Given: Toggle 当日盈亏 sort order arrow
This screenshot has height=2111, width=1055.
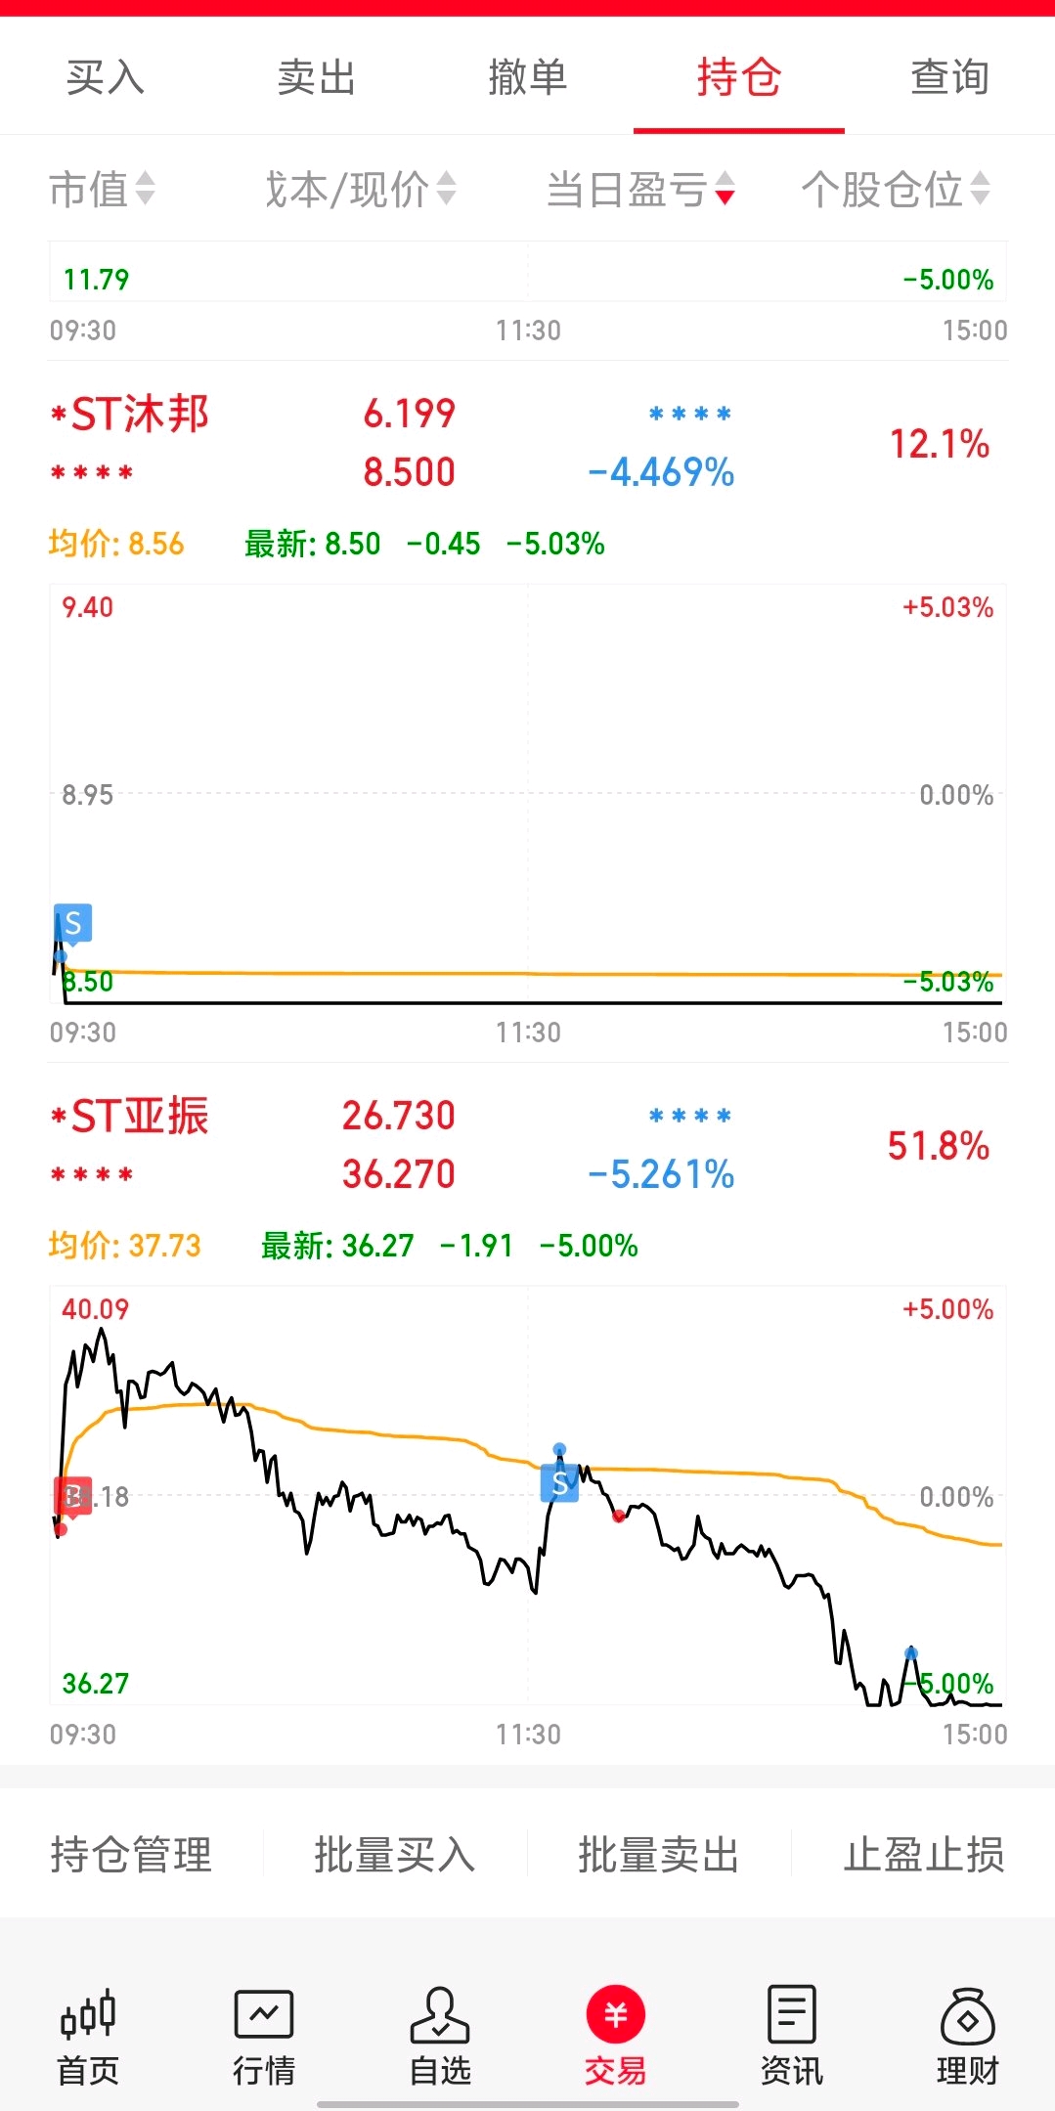Looking at the screenshot, I should tap(725, 189).
